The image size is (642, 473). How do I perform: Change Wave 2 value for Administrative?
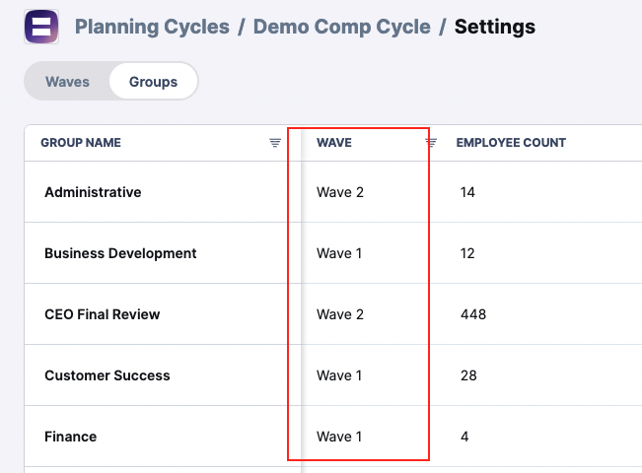point(340,192)
